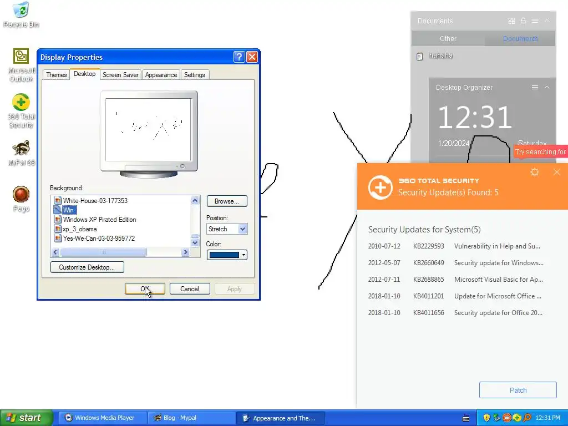Click the on-screen keyboard icon in taskbar
This screenshot has height=426, width=568.
click(x=466, y=418)
